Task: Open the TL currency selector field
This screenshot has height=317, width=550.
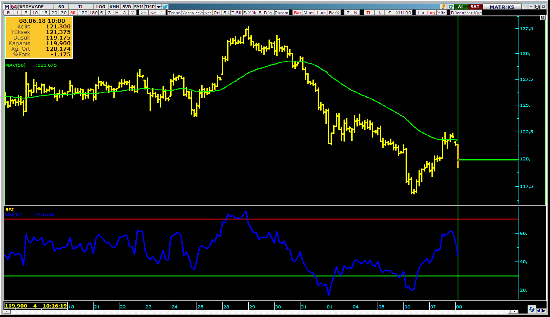Action: click(x=81, y=7)
